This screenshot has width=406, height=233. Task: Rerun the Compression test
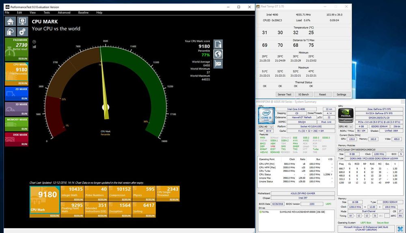(126, 200)
